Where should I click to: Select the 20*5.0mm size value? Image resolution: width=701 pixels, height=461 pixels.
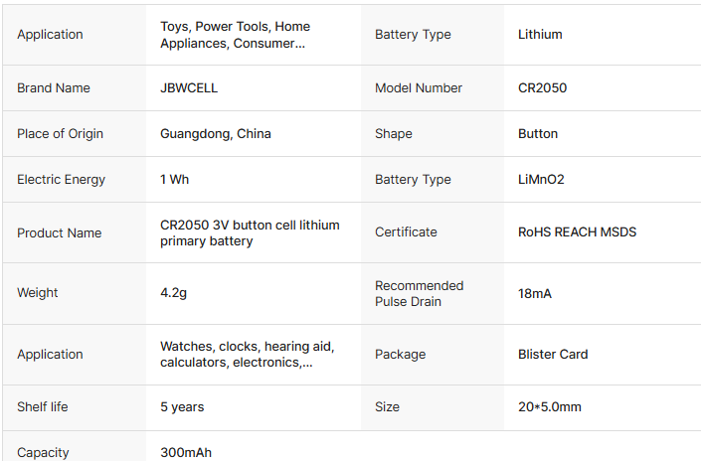(x=550, y=407)
